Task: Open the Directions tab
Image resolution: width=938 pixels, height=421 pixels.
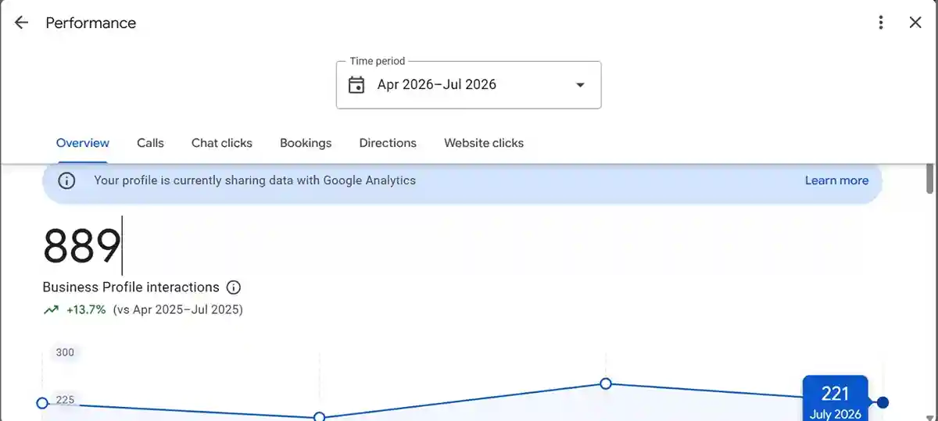Action: 388,143
